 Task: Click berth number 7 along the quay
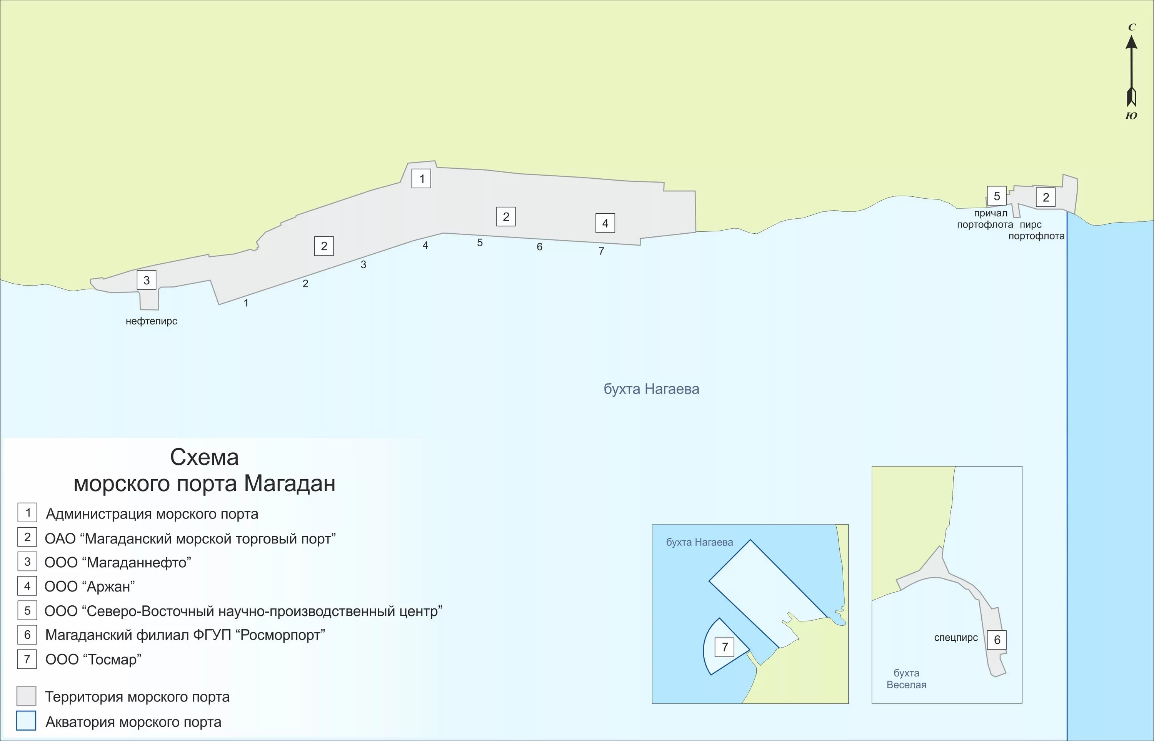coord(601,251)
